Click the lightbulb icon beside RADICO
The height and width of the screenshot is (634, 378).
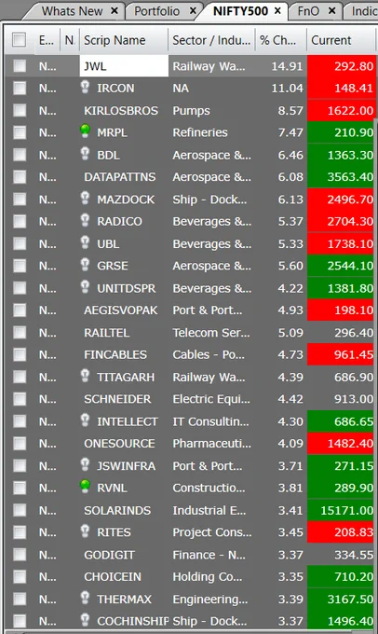point(85,220)
